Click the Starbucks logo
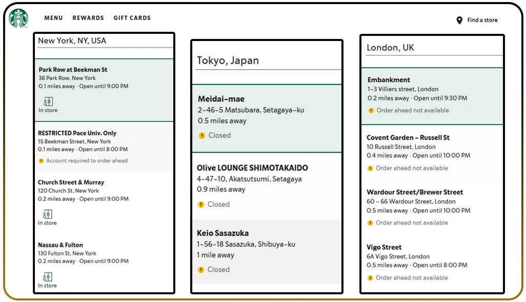The image size is (526, 302). 18,17
